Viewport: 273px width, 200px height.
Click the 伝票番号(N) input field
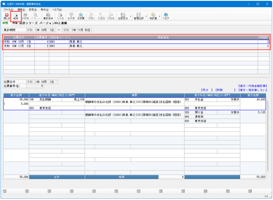tap(35, 86)
